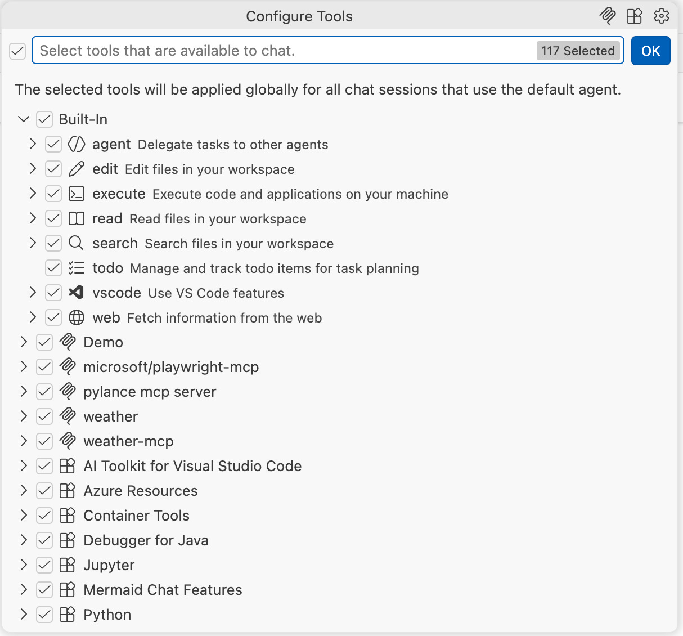Viewport: 683px width, 636px height.
Task: Expand the Container Tools group
Action: click(24, 516)
